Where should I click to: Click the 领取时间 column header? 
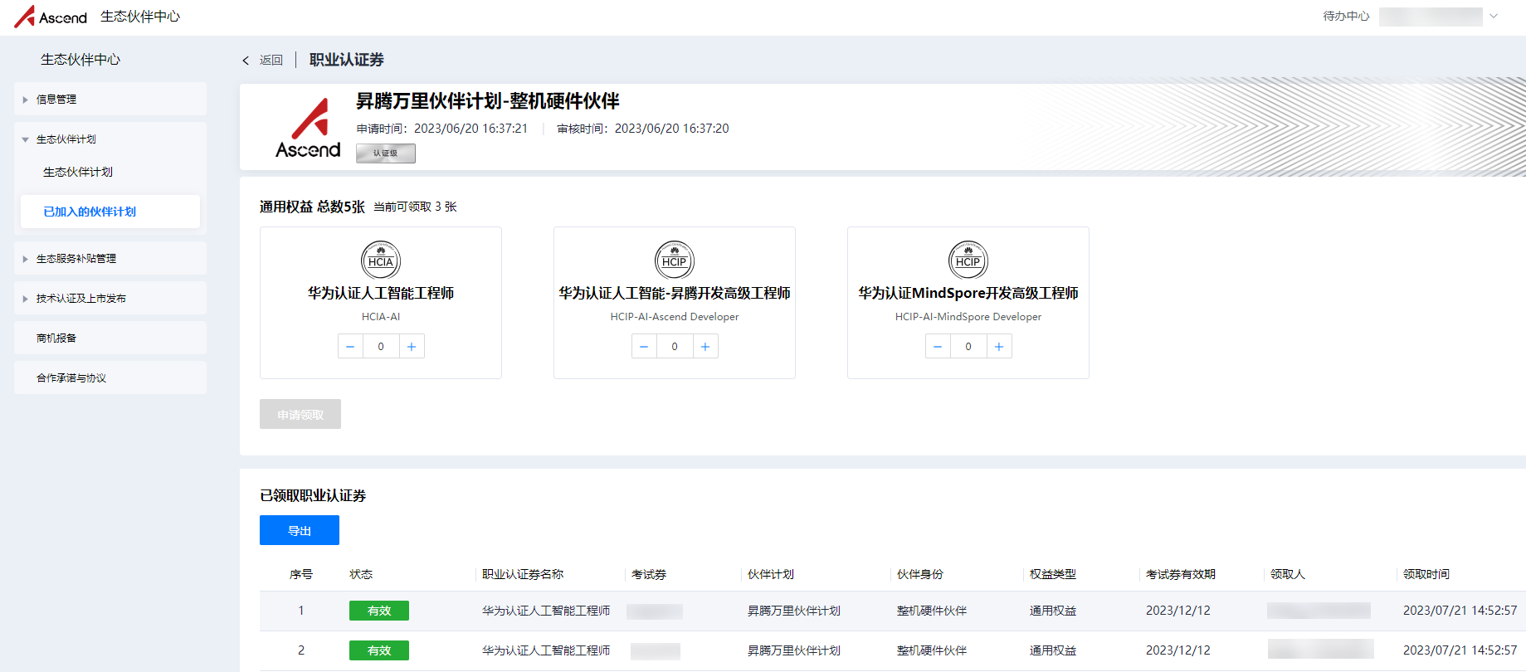[x=1426, y=574]
